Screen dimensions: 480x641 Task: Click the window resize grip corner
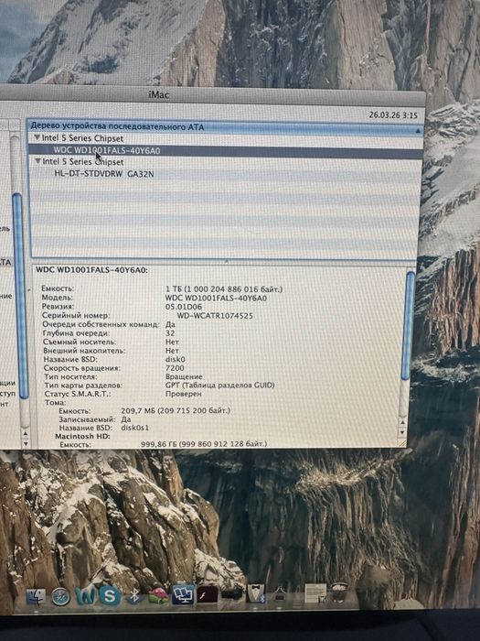tap(401, 443)
